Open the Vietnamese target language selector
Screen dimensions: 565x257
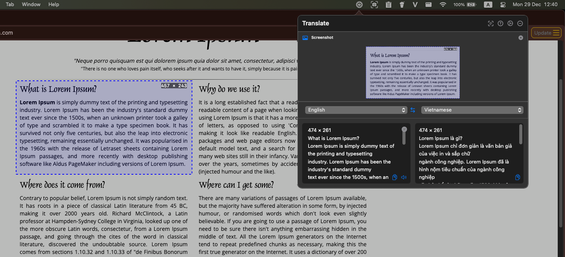pyautogui.click(x=472, y=110)
